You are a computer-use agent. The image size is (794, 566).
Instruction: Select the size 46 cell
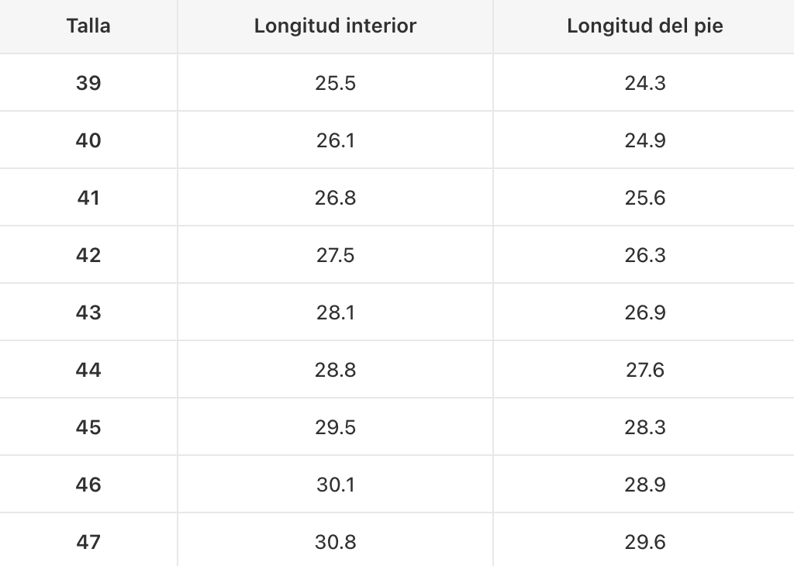88,485
